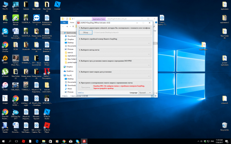Click the cnlaunch directory path field
The width and height of the screenshot is (231, 144).
coord(122,32)
